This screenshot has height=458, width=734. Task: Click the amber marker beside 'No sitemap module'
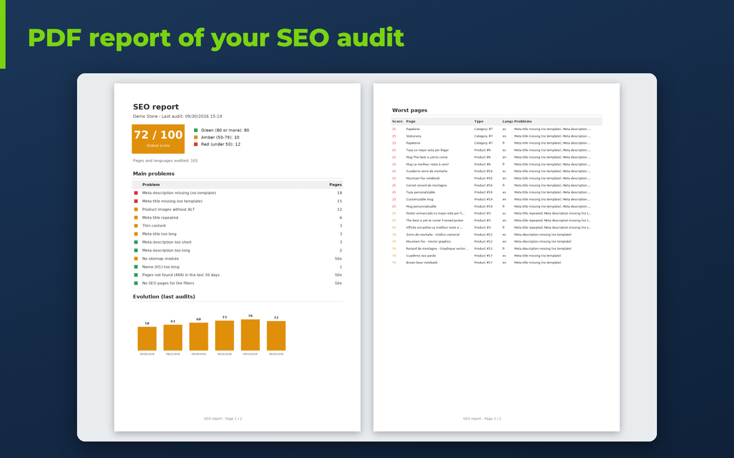tap(136, 259)
